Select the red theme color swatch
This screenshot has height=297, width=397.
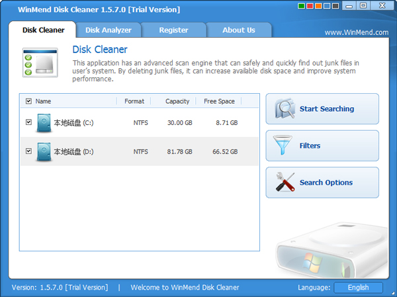pyautogui.click(x=310, y=6)
